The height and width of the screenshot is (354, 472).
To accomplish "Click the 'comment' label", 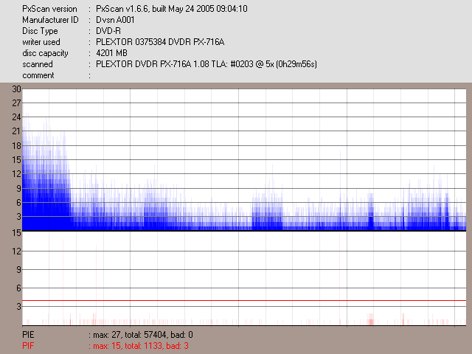I will [x=38, y=75].
